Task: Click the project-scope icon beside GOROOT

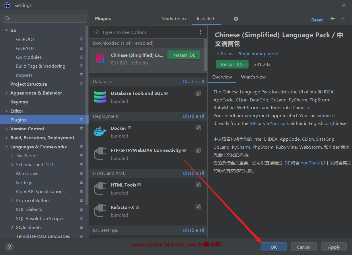Action: [x=81, y=39]
